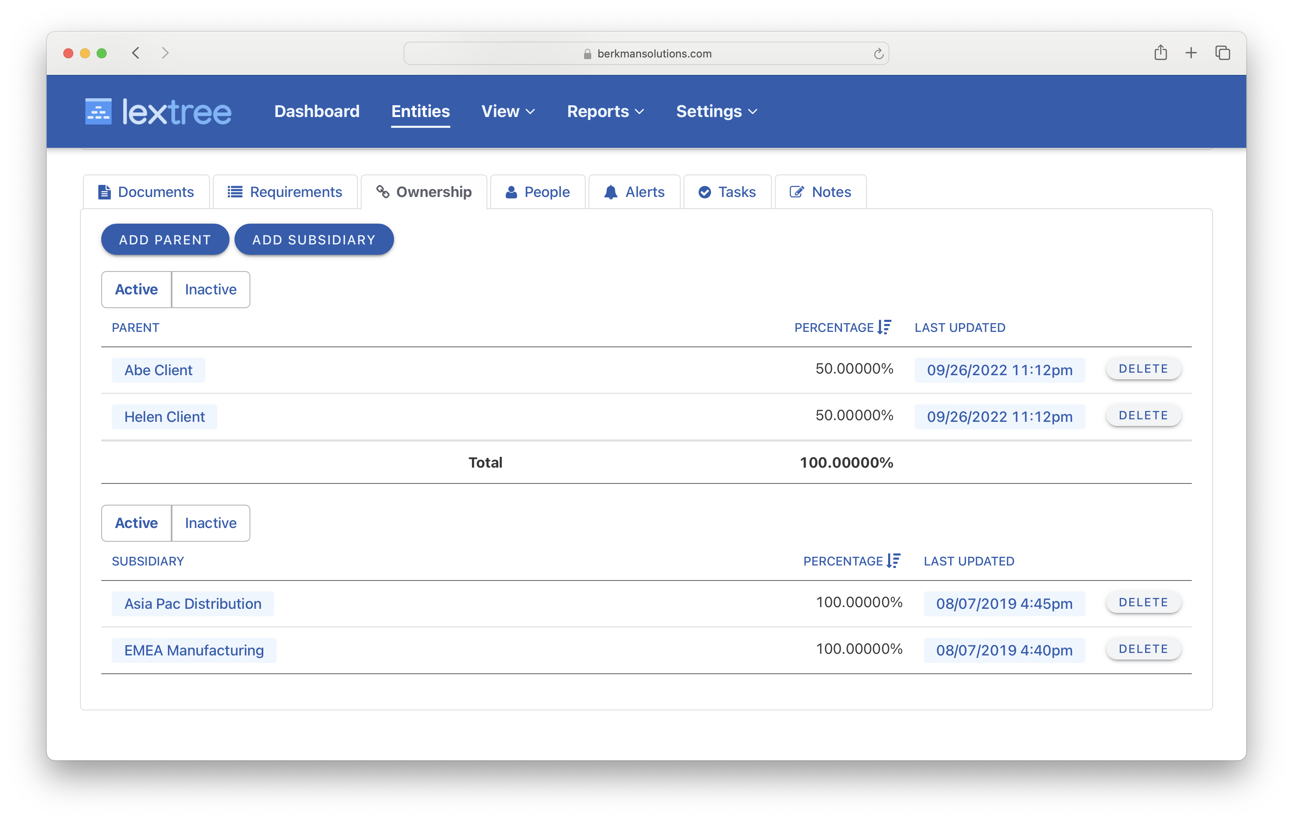This screenshot has width=1293, height=822.
Task: Open the Dashboard menu item
Action: pyautogui.click(x=317, y=112)
